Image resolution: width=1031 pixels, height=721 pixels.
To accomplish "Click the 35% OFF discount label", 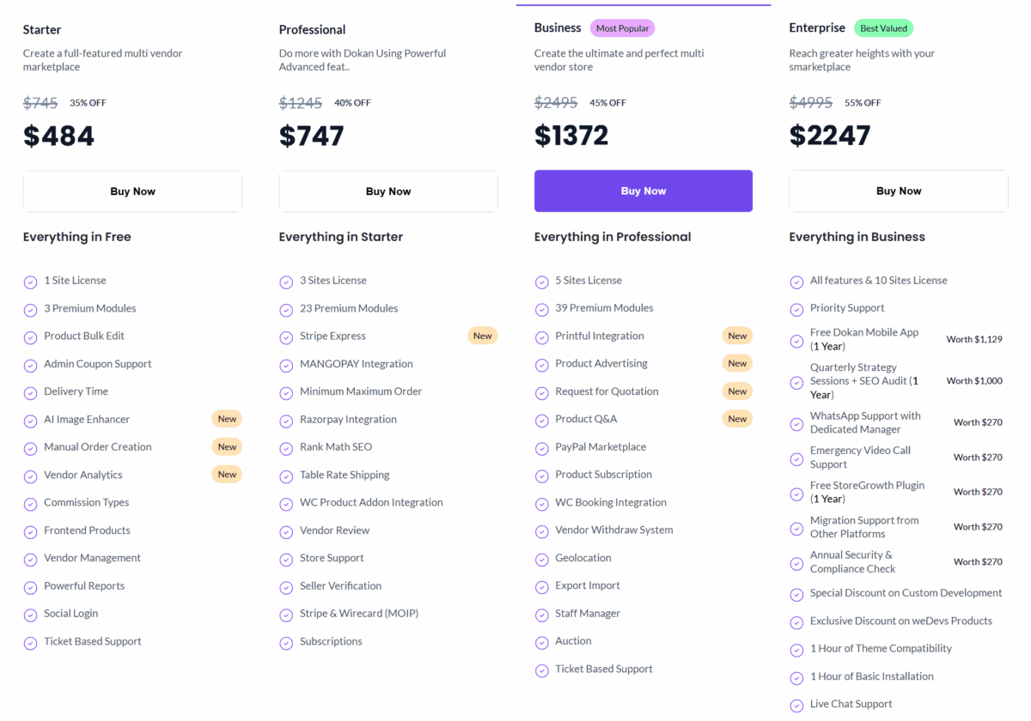I will pyautogui.click(x=88, y=103).
